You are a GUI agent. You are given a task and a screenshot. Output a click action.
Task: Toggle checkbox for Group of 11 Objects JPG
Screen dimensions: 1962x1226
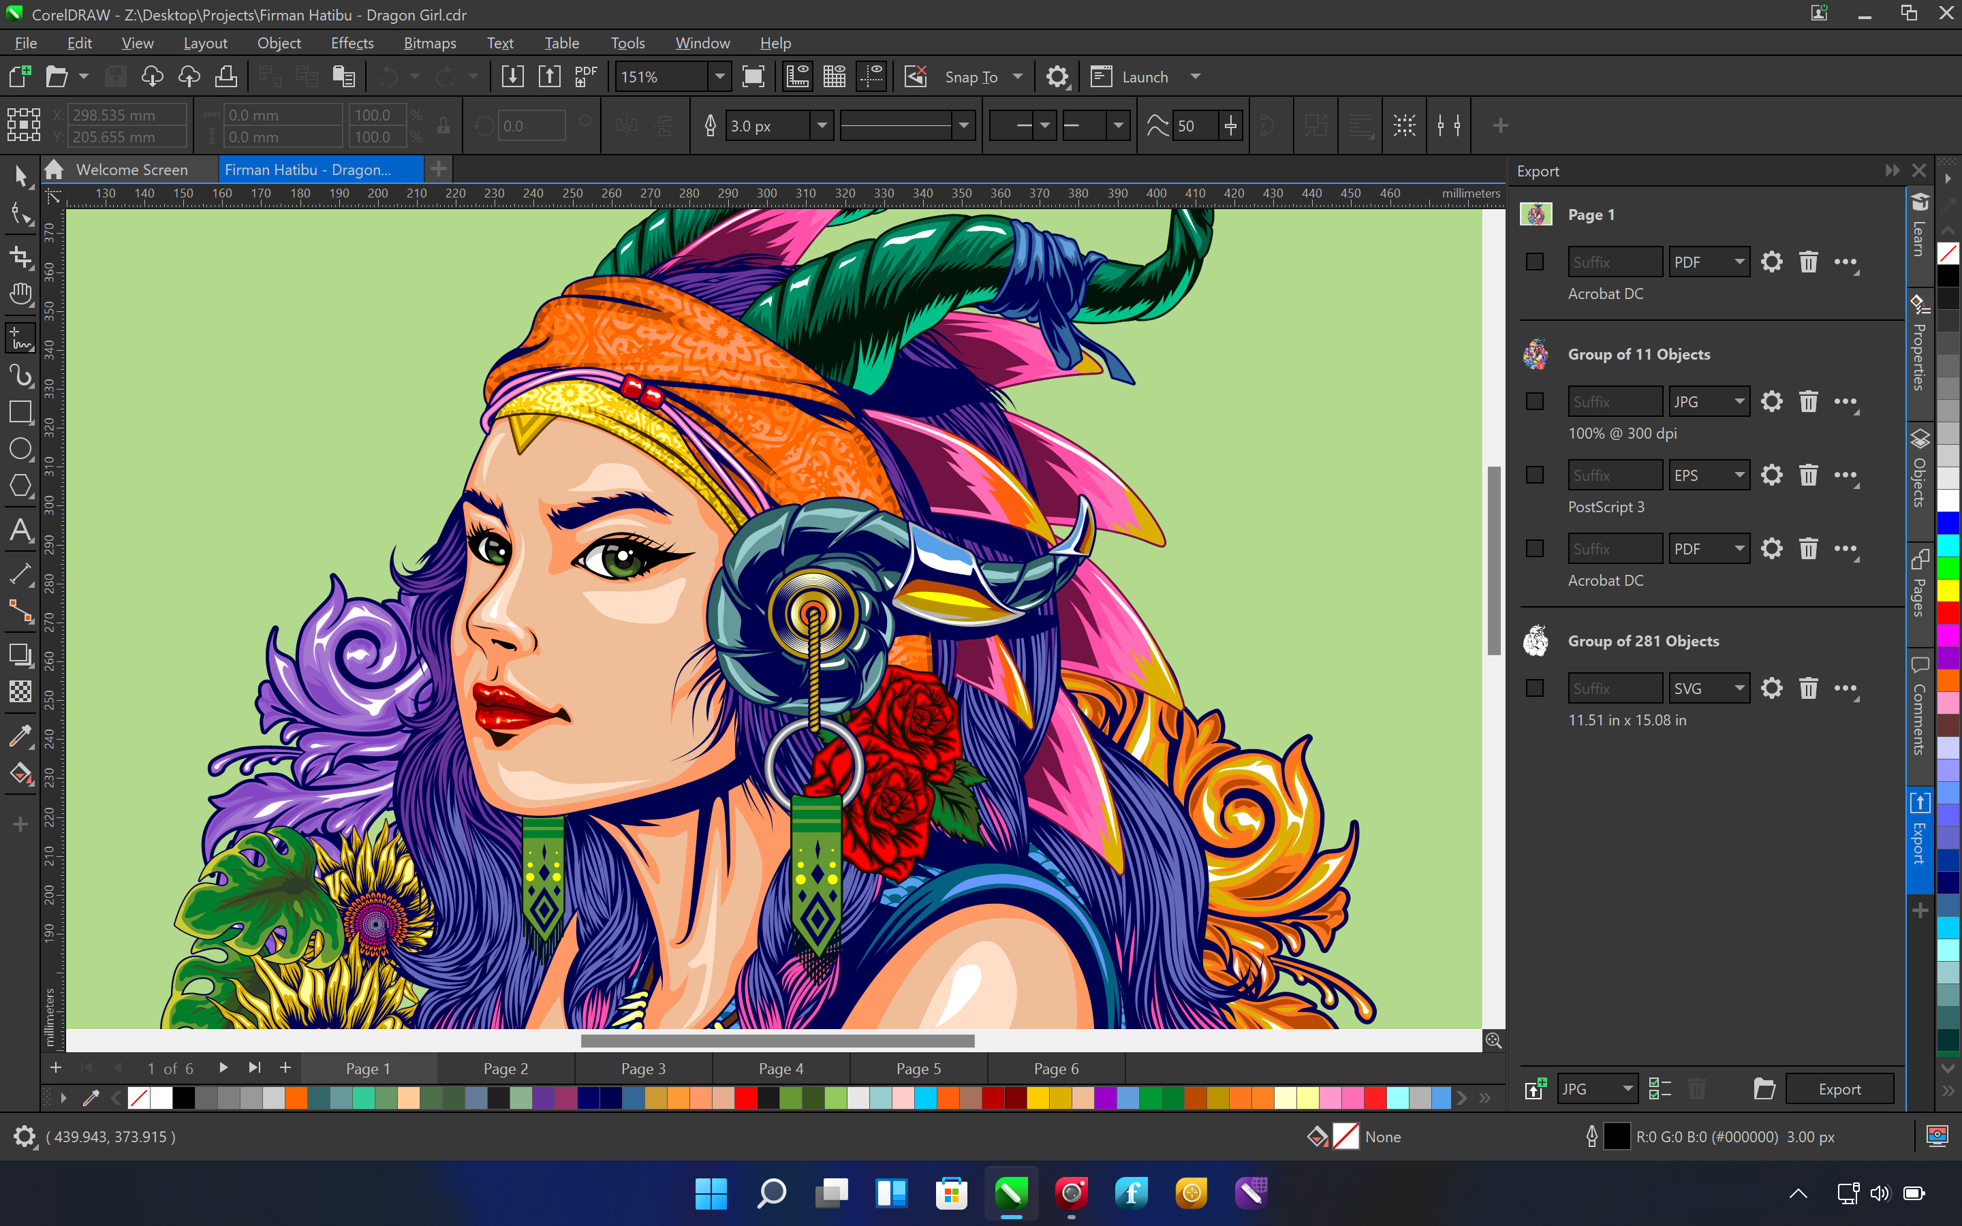[1536, 400]
